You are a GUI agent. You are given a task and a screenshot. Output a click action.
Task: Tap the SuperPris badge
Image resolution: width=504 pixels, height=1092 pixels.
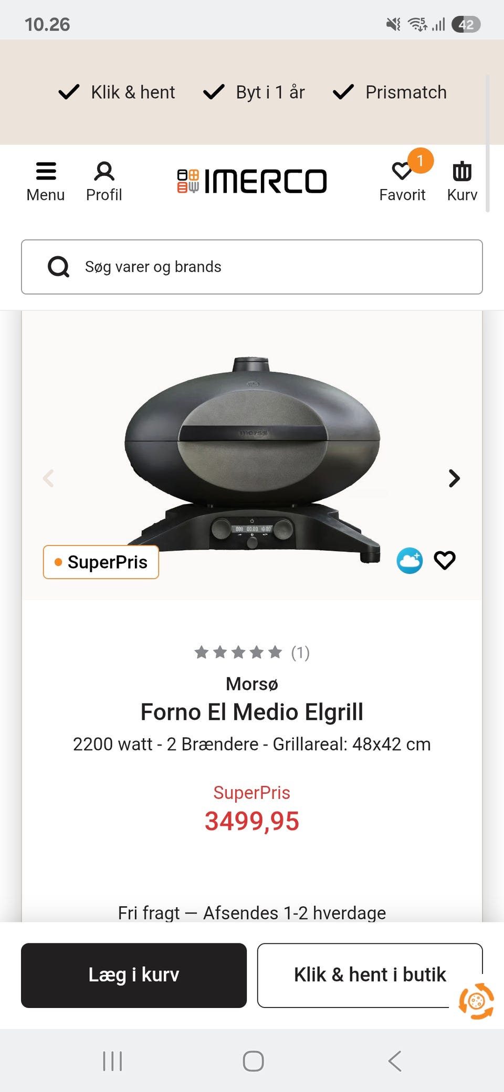(101, 562)
